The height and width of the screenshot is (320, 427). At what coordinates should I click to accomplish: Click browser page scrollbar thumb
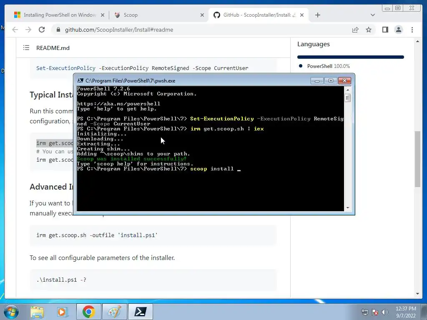[x=417, y=159]
